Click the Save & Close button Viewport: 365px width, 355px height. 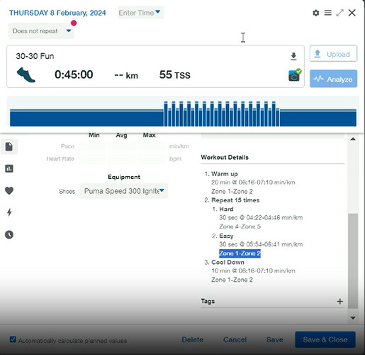click(x=325, y=339)
